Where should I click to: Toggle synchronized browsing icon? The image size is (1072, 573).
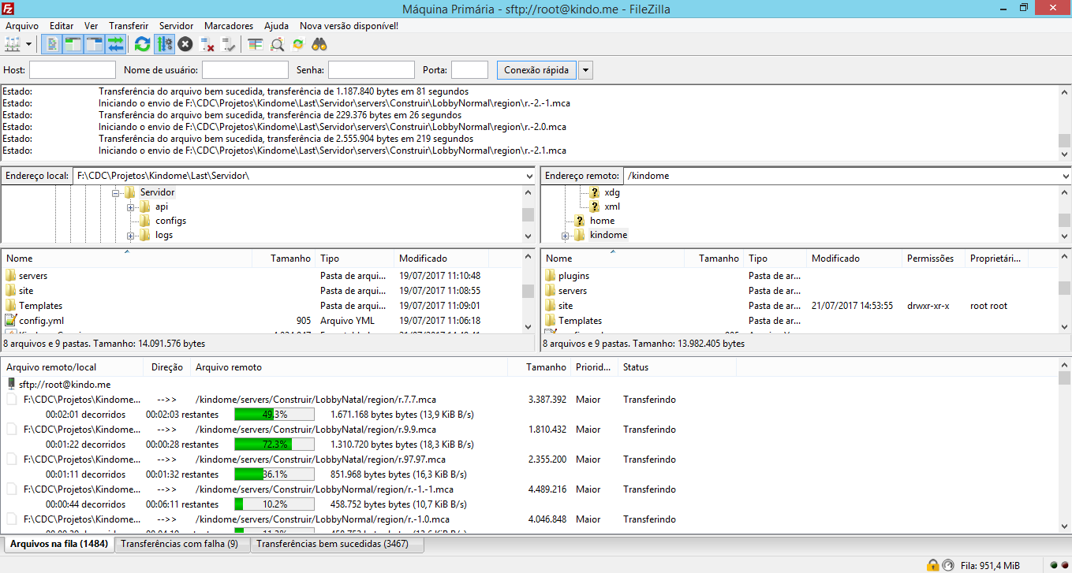point(298,44)
